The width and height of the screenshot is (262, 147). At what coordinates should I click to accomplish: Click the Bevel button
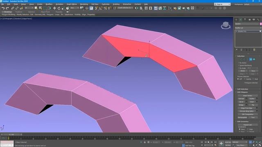pos(241,102)
